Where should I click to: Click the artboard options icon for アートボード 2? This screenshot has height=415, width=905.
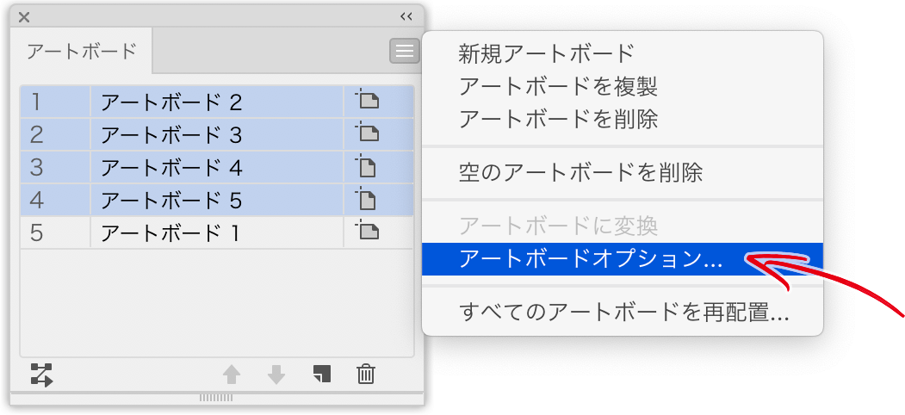(x=367, y=101)
